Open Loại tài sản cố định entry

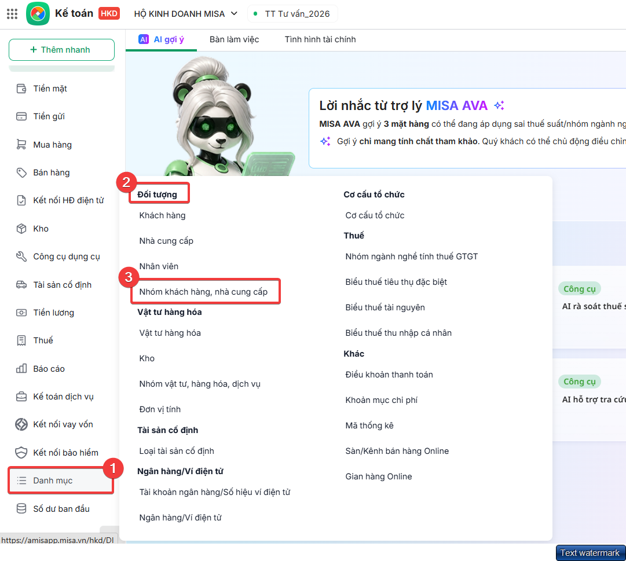[x=177, y=451]
